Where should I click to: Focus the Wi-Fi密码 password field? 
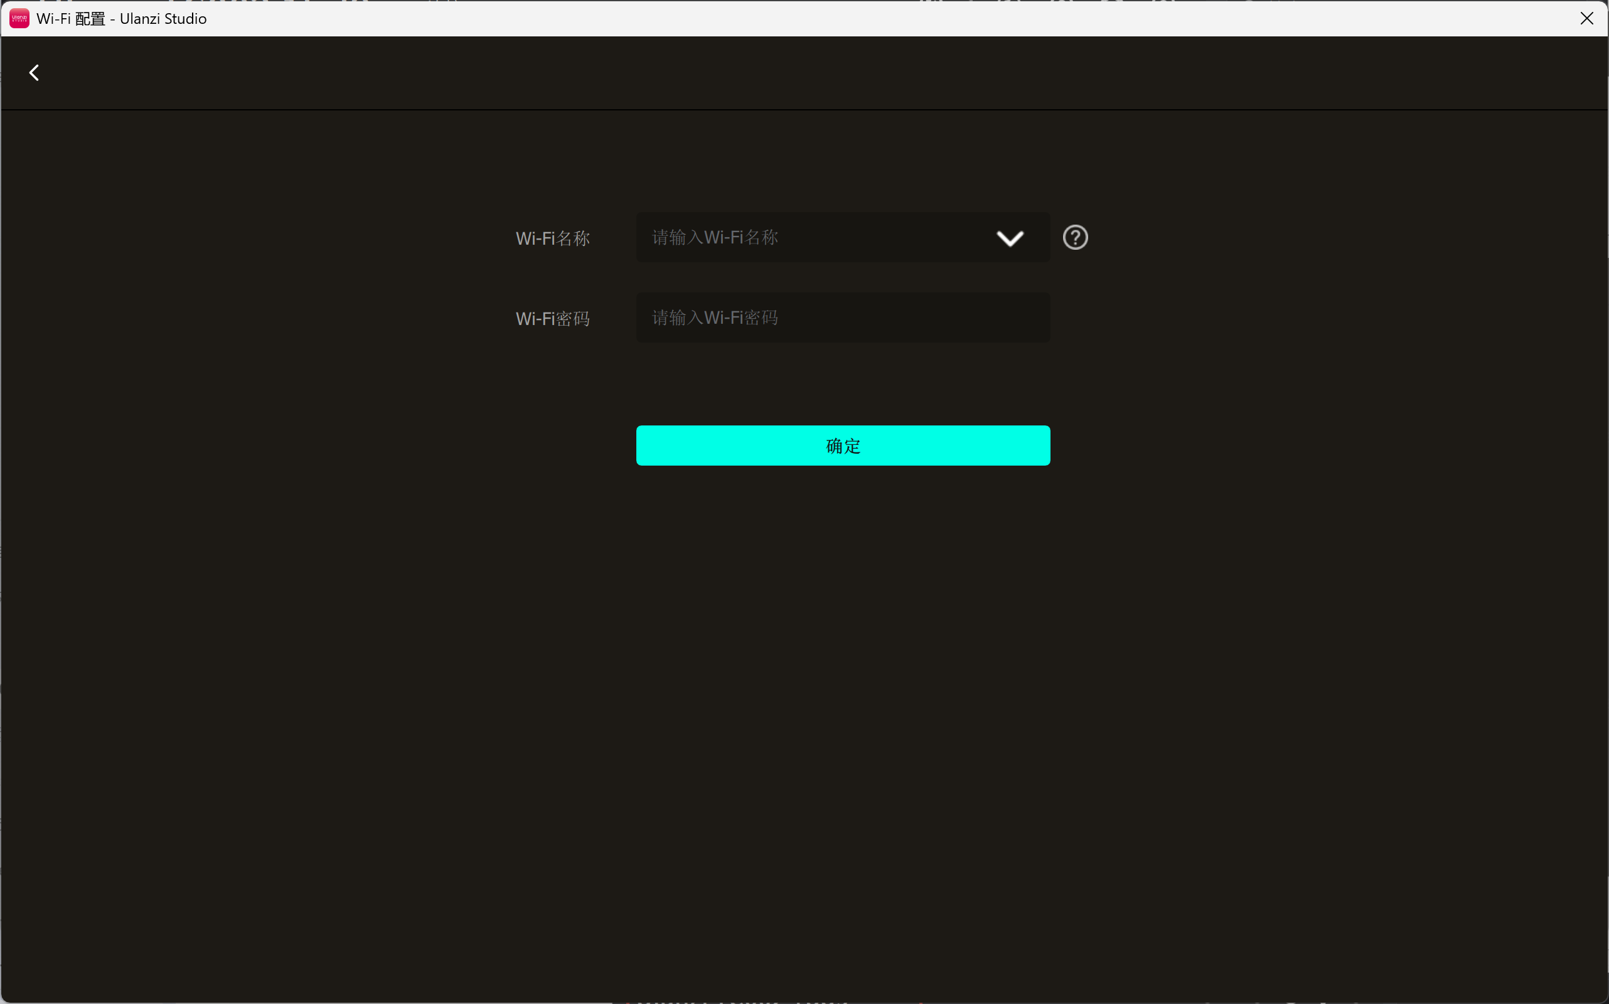pos(843,318)
